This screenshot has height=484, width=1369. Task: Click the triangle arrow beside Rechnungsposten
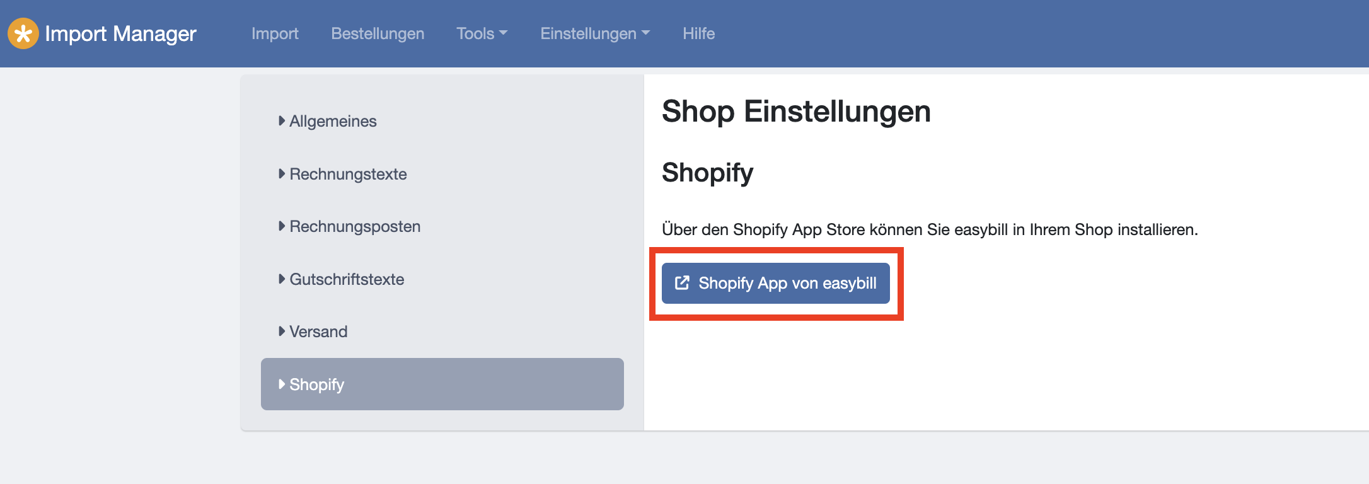[x=282, y=226]
